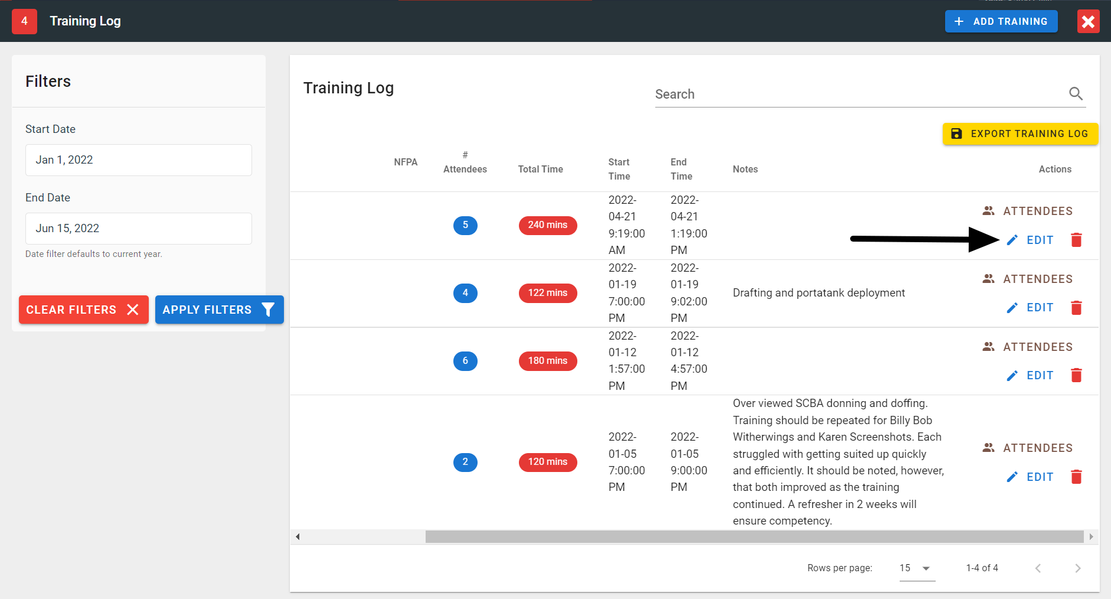Image resolution: width=1111 pixels, height=599 pixels.
Task: Open the End Date picker field
Action: point(139,229)
